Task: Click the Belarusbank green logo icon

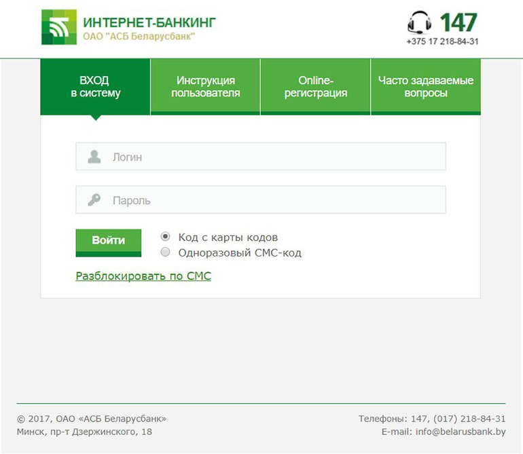Action: pos(59,27)
